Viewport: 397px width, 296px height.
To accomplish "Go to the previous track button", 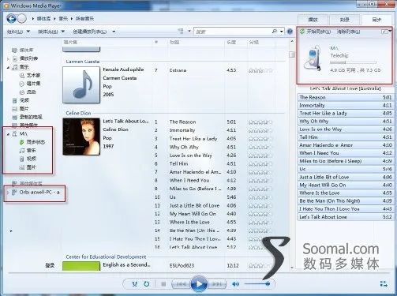I will (181, 284).
